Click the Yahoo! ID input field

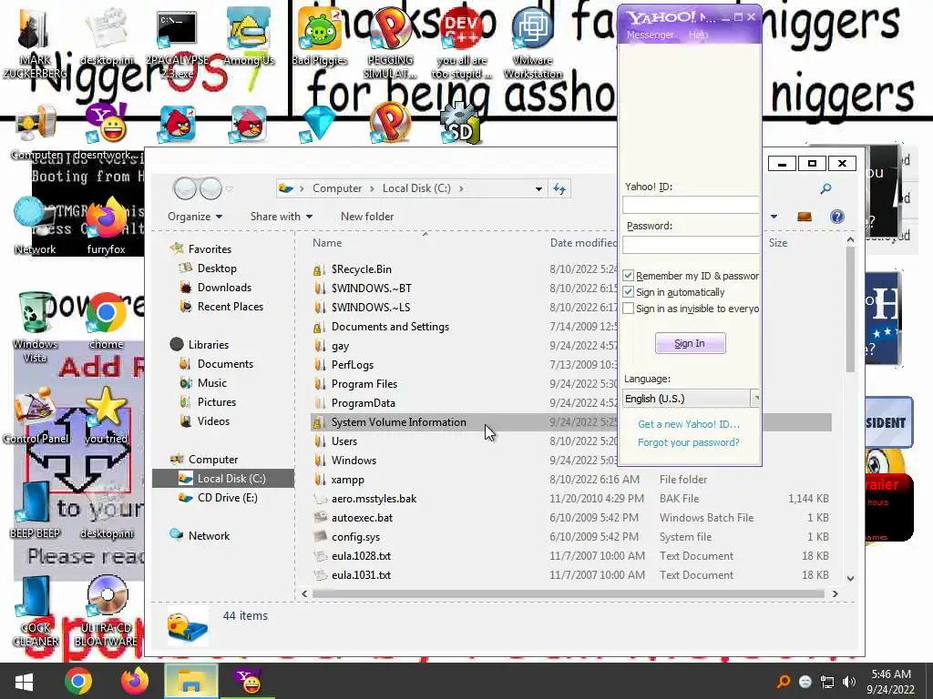pos(691,205)
